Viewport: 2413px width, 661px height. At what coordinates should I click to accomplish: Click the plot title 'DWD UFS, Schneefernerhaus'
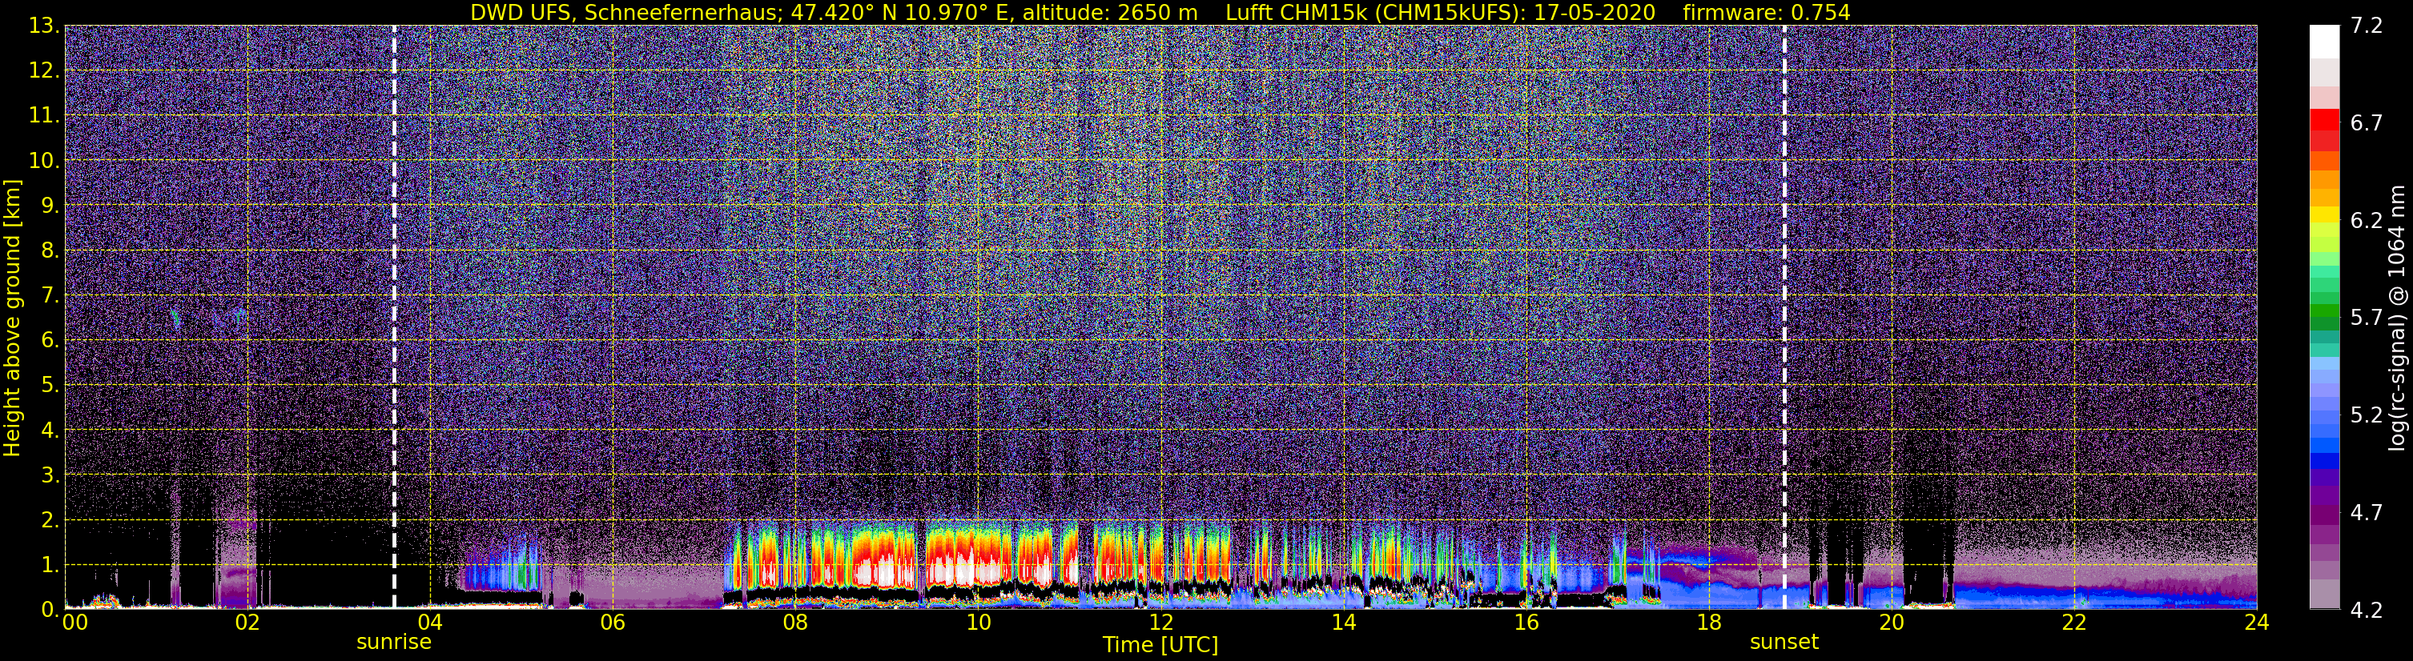click(x=625, y=12)
